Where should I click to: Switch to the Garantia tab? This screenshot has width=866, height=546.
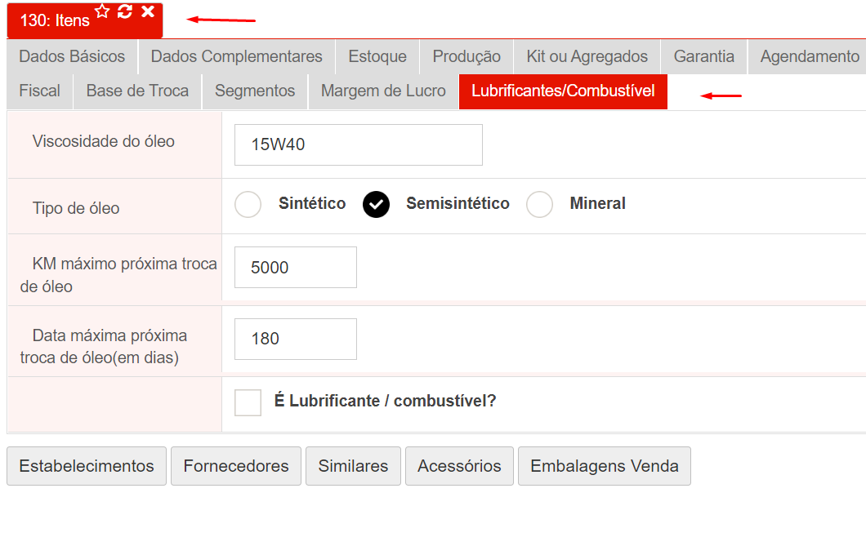pos(703,56)
